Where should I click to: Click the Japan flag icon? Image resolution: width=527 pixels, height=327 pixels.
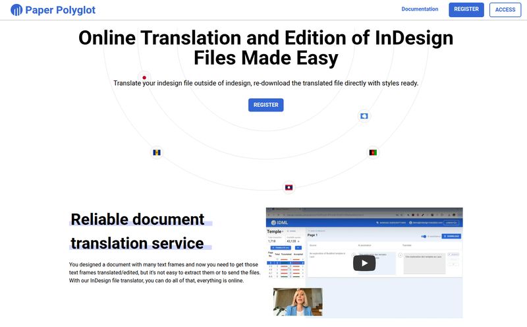pyautogui.click(x=144, y=78)
